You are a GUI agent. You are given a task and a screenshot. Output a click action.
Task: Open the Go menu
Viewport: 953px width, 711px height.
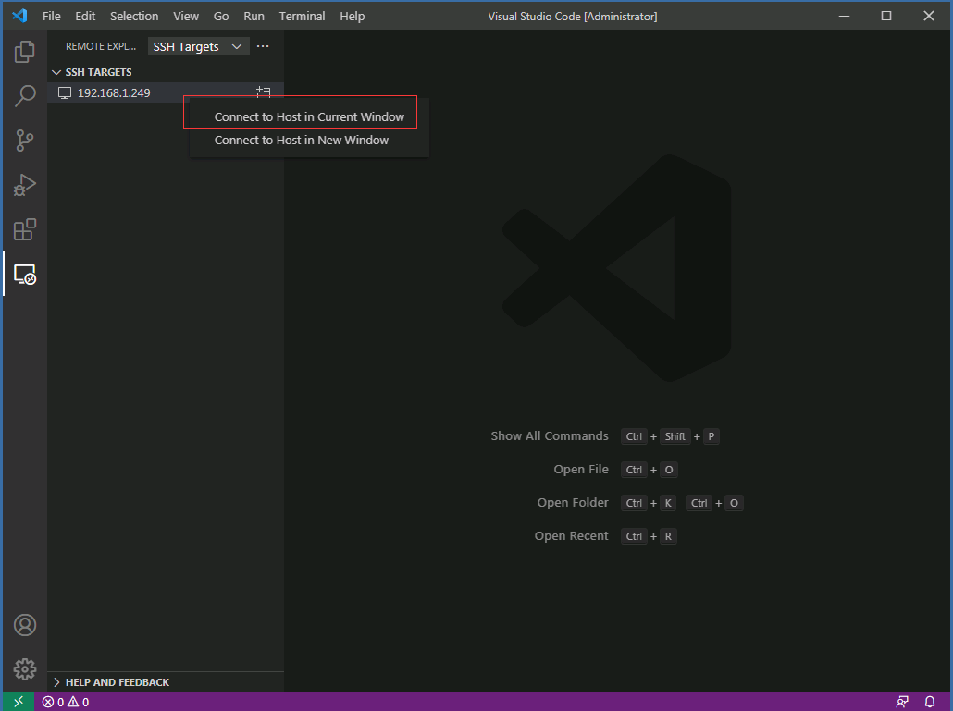220,17
